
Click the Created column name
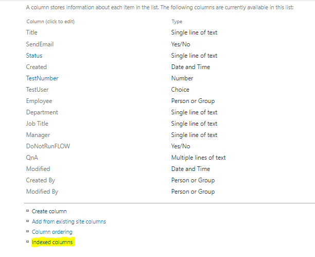pyautogui.click(x=36, y=67)
